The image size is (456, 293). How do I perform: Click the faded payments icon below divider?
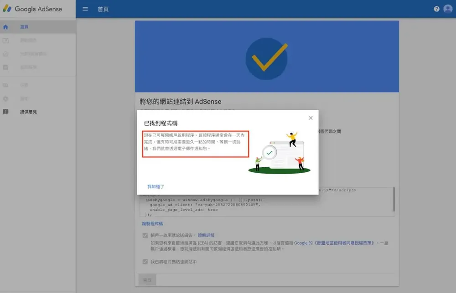click(5, 85)
